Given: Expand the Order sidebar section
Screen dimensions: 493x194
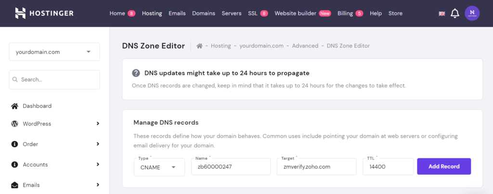Looking at the screenshot, I should click(98, 144).
